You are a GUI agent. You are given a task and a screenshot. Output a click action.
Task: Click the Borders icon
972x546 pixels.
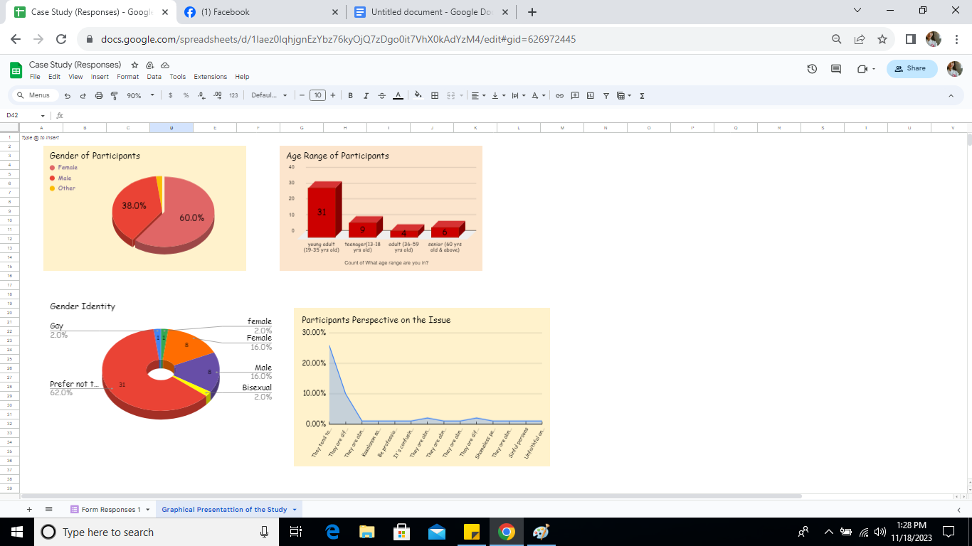[x=435, y=95]
